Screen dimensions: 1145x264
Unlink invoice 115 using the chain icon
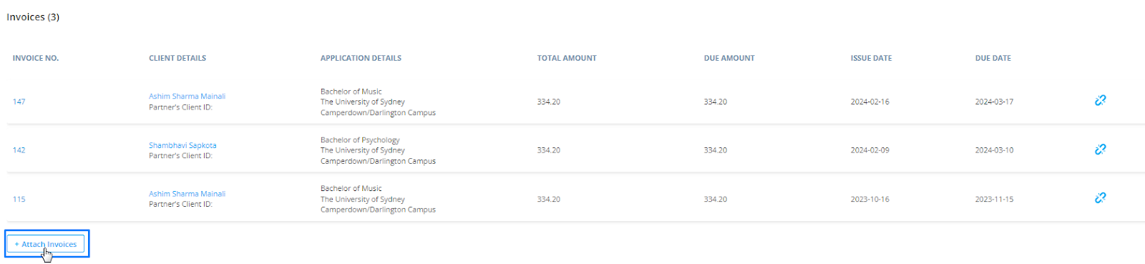point(1100,197)
